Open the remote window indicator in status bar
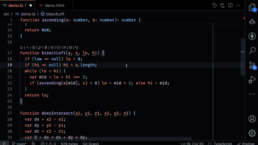This screenshot has height=145, width=258. pos(4,143)
